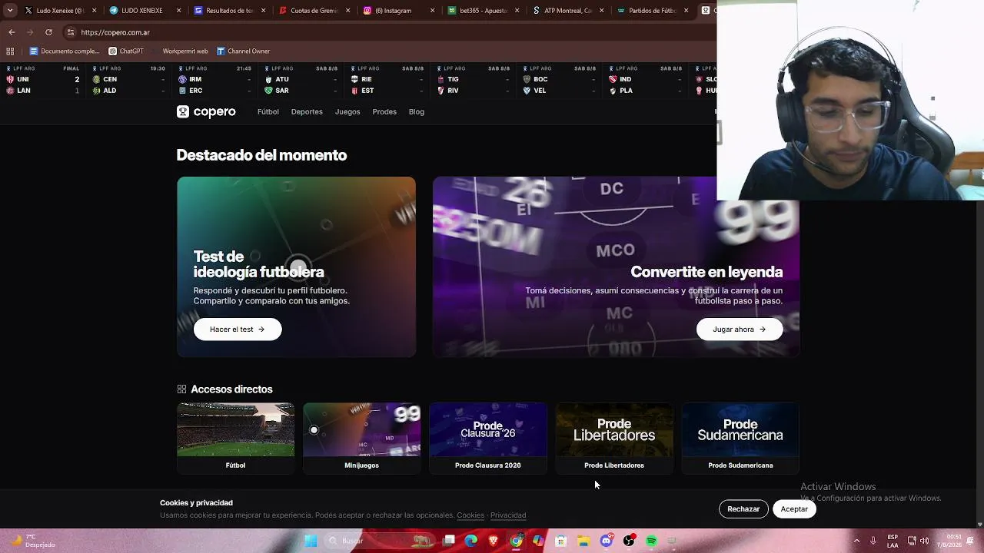Image resolution: width=984 pixels, height=553 pixels.
Task: Focus the address bar showing copero.com.ar
Action: 388,32
